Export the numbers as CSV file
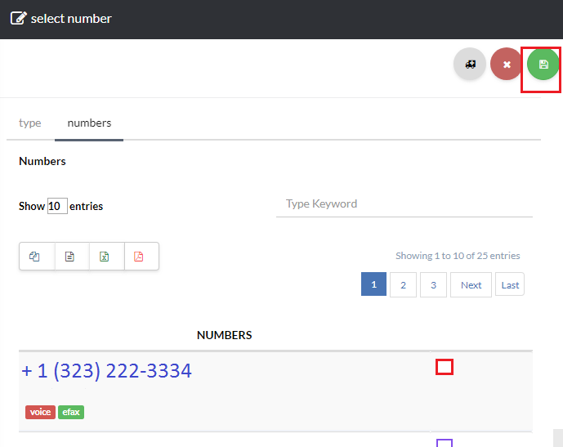This screenshot has width=563, height=447. tap(70, 257)
